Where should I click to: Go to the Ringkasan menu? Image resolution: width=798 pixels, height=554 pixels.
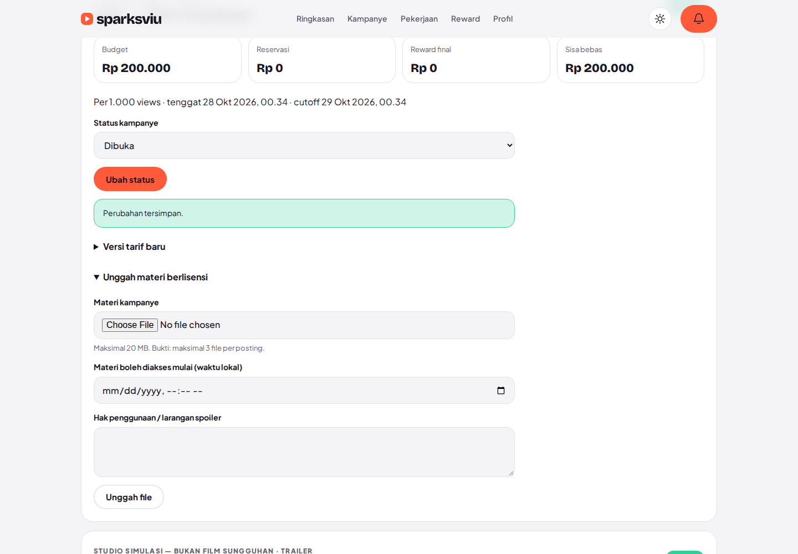[x=315, y=19]
